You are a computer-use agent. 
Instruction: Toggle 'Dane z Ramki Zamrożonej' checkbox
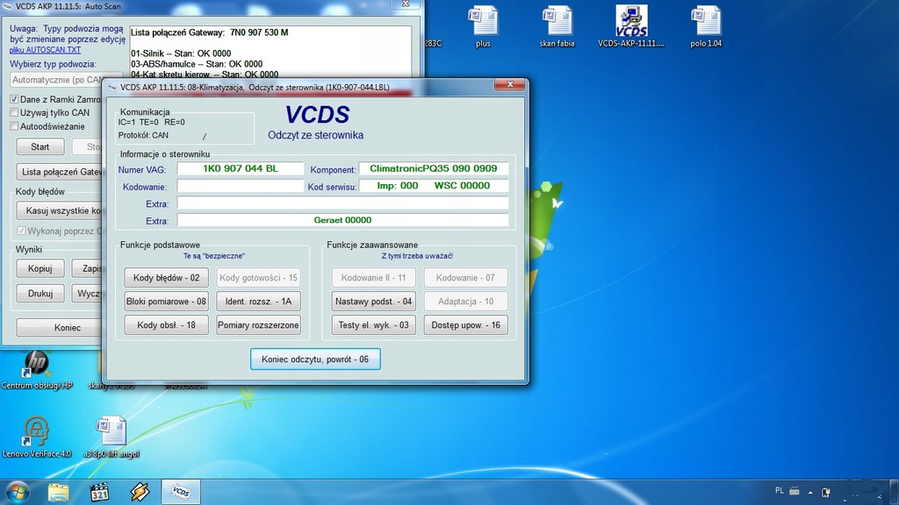(14, 99)
